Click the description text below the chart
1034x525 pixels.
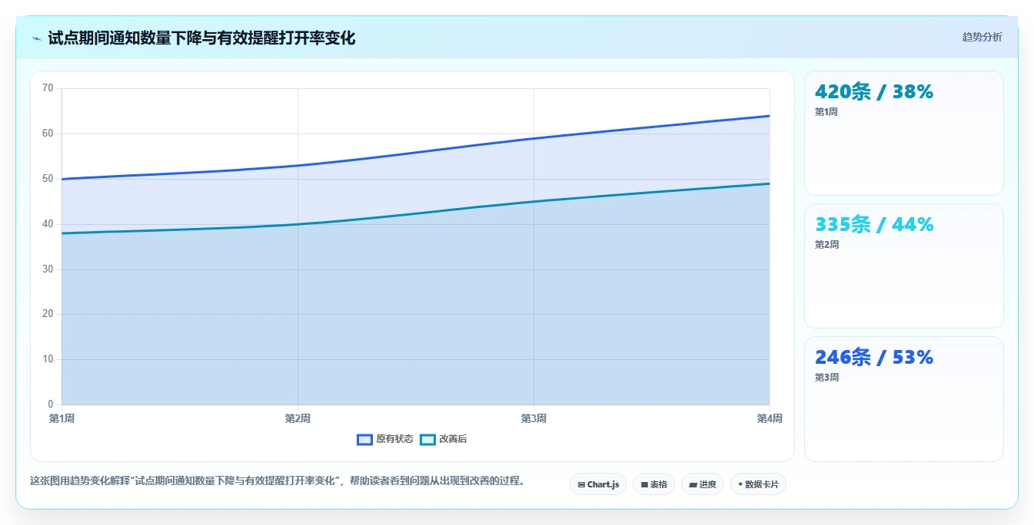279,481
